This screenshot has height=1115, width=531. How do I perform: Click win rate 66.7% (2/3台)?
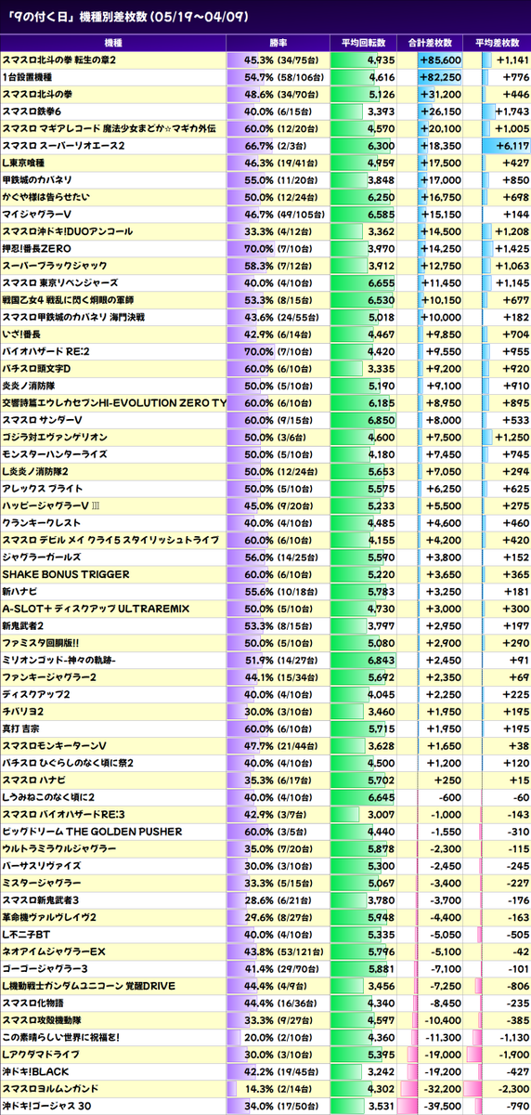coord(283,146)
